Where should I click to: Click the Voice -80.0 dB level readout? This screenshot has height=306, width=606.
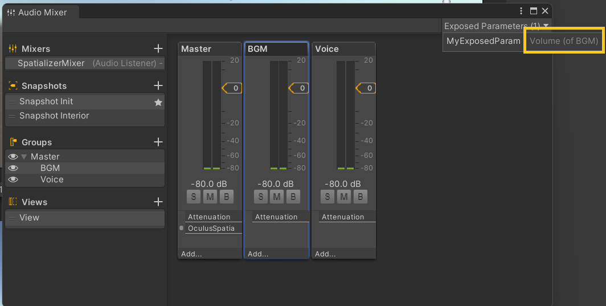coord(343,183)
